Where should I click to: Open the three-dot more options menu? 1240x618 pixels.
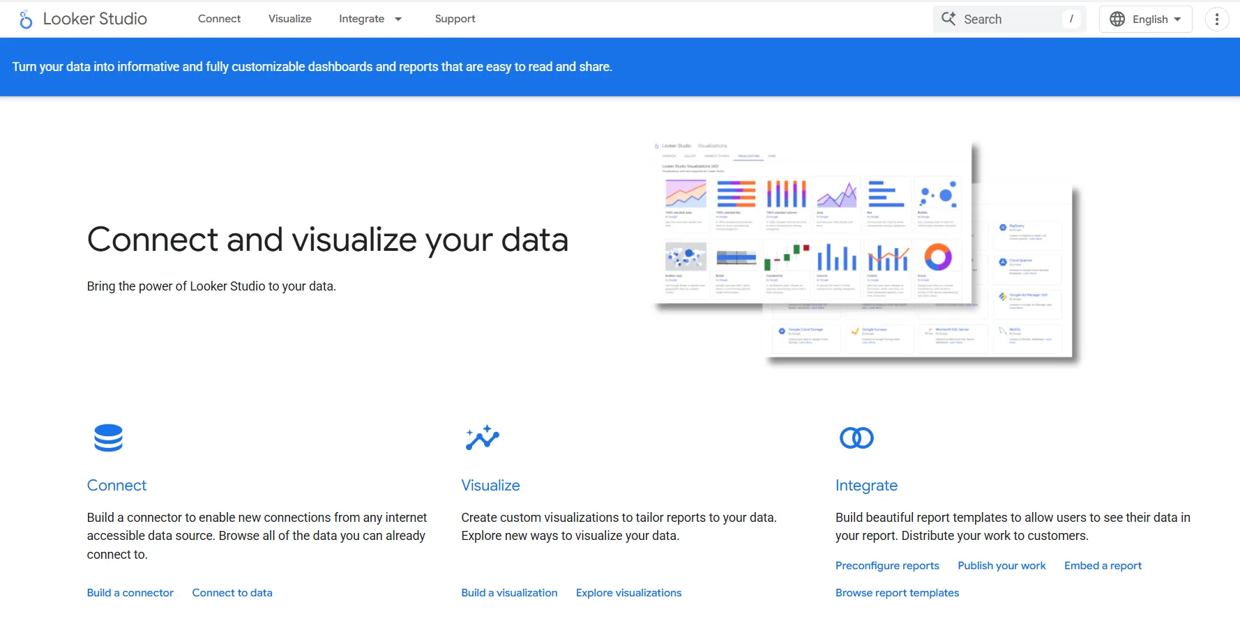point(1217,20)
